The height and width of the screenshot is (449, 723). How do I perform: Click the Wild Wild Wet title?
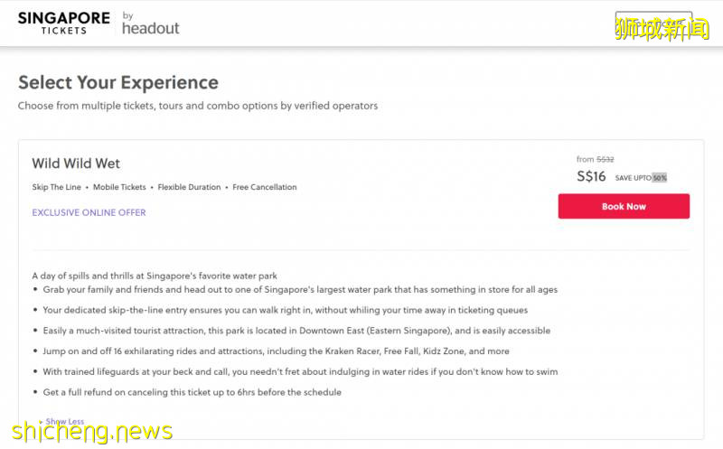76,164
